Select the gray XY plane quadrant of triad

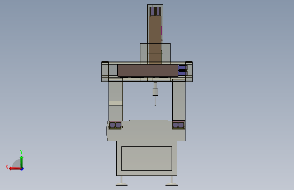pos(17,164)
